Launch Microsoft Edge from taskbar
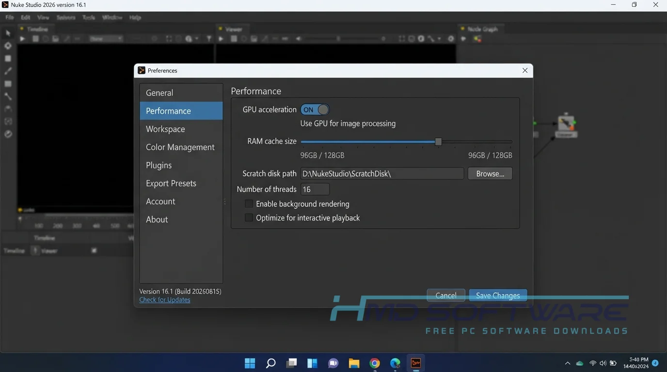 click(x=396, y=363)
